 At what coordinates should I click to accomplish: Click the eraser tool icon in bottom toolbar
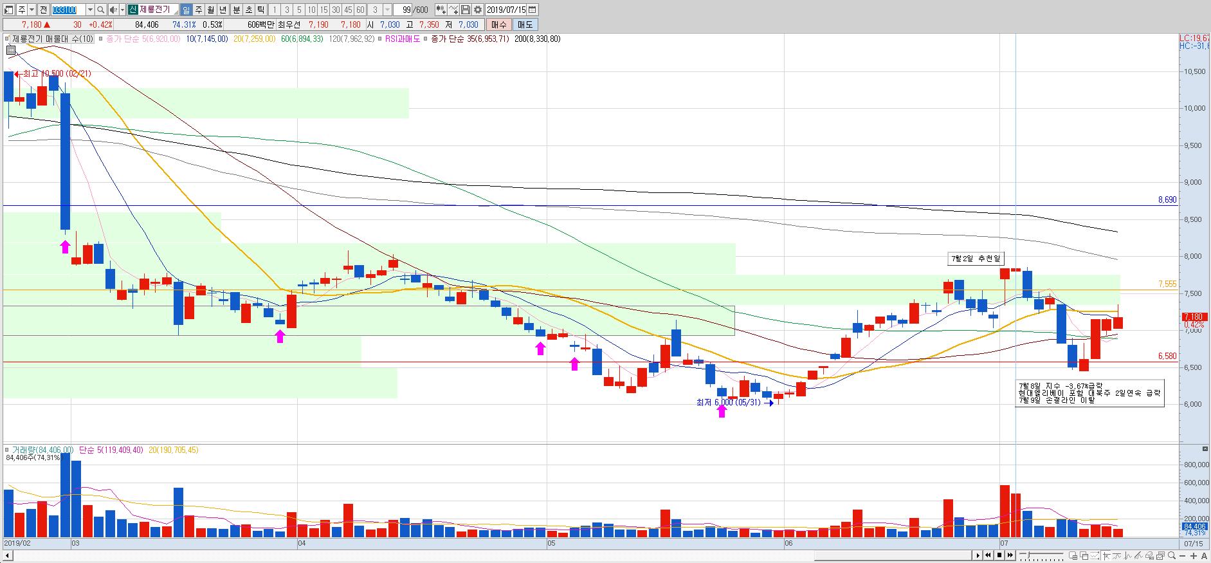[1150, 556]
